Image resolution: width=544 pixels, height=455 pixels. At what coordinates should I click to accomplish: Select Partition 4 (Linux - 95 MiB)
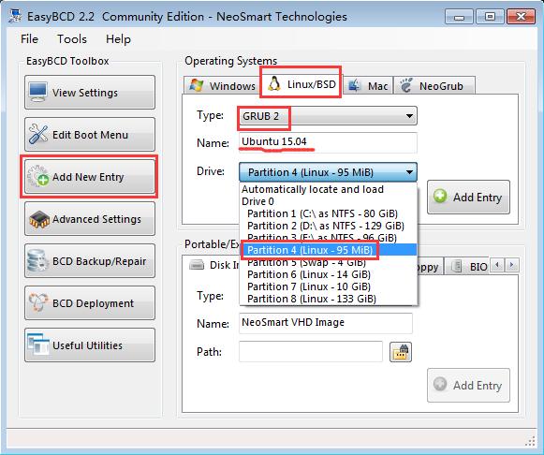329,250
